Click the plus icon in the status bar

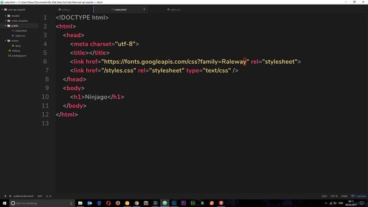point(5,196)
